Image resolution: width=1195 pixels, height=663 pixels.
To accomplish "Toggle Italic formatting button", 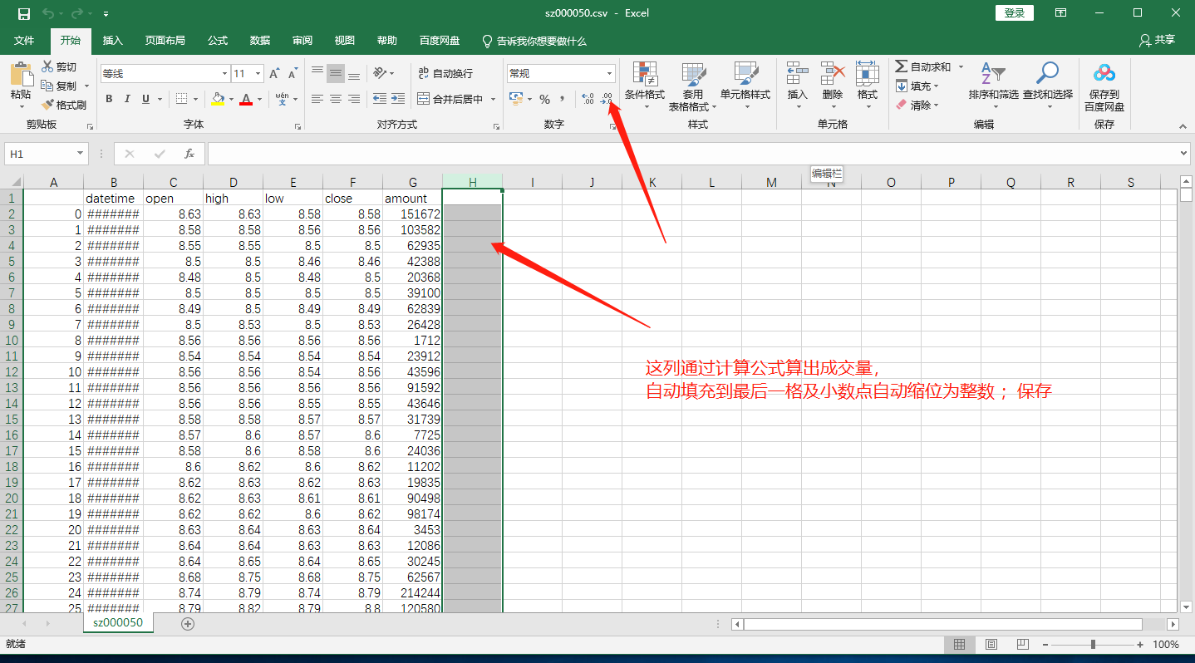I will (127, 99).
